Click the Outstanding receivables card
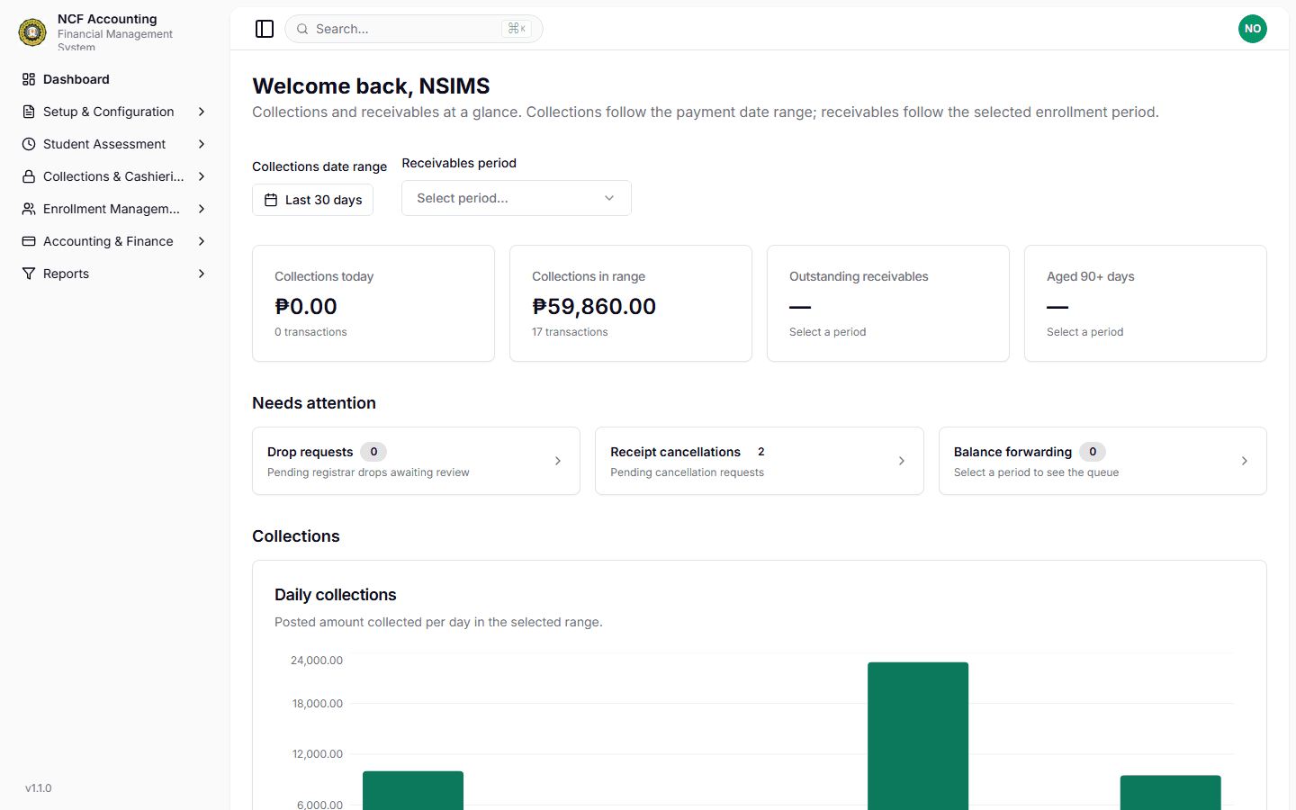This screenshot has height=810, width=1296. tap(888, 303)
